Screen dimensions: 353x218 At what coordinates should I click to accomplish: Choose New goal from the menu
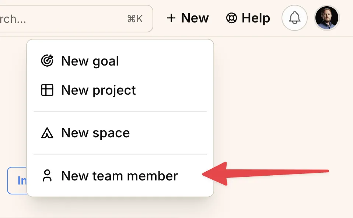(90, 61)
